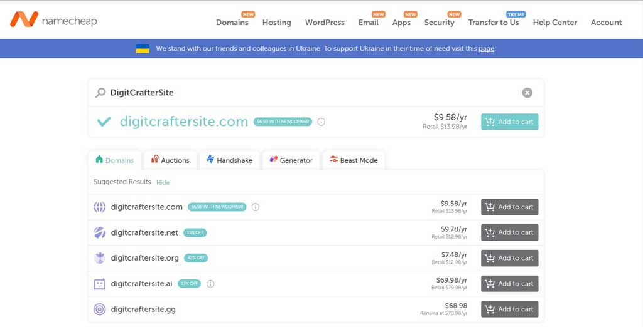Screen dimensions: 643x327
Task: Open the Hosting menu
Action: pos(277,23)
